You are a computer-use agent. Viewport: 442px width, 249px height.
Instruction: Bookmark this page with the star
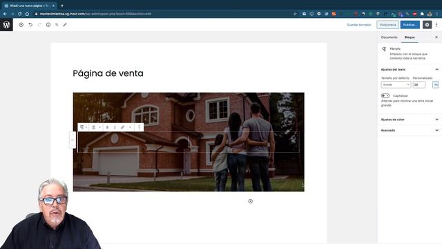(295, 14)
